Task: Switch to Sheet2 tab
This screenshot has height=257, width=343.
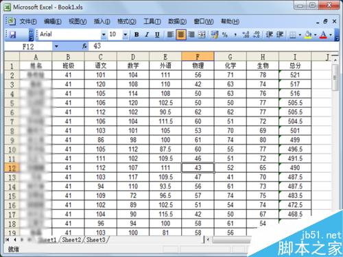Action: coord(71,240)
